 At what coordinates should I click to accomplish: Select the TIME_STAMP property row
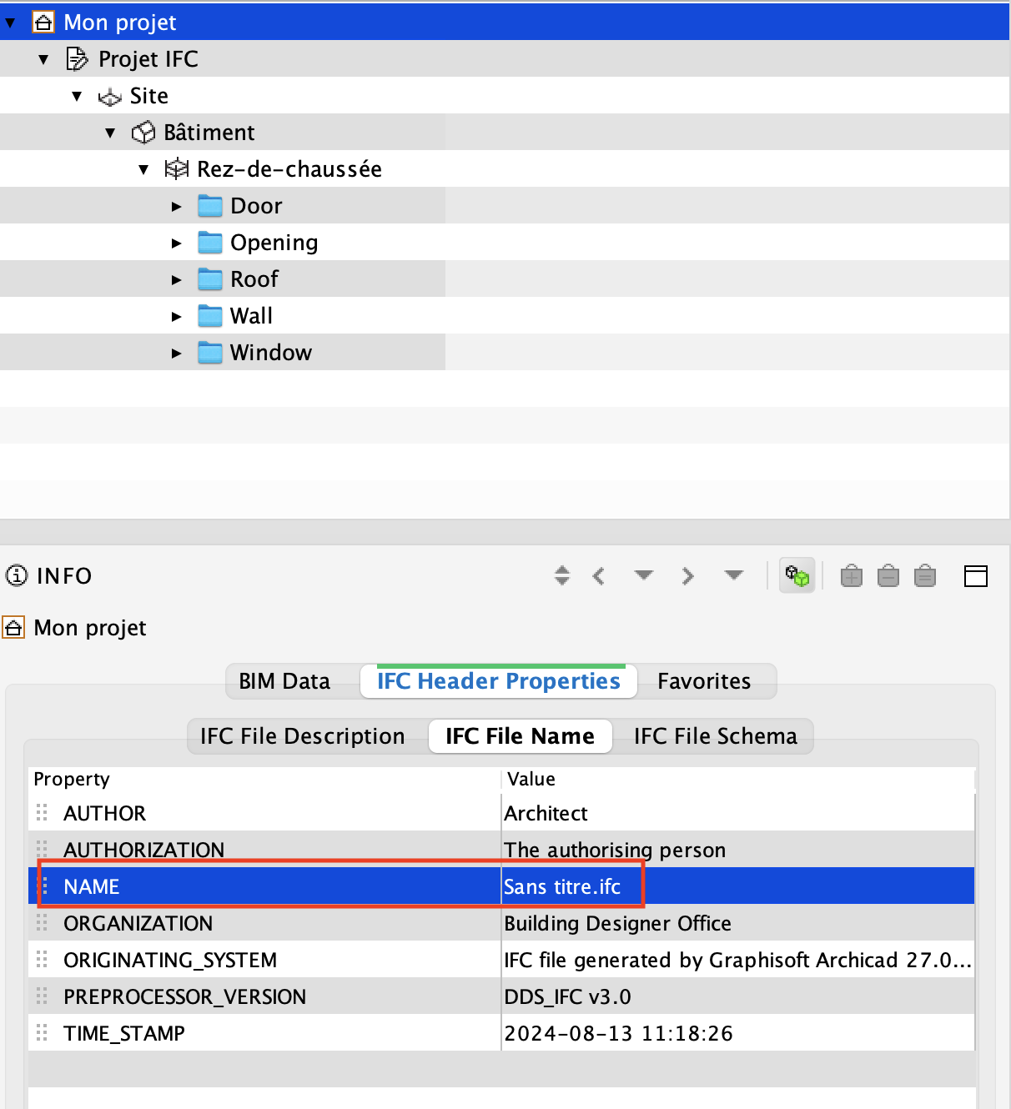tap(501, 1033)
